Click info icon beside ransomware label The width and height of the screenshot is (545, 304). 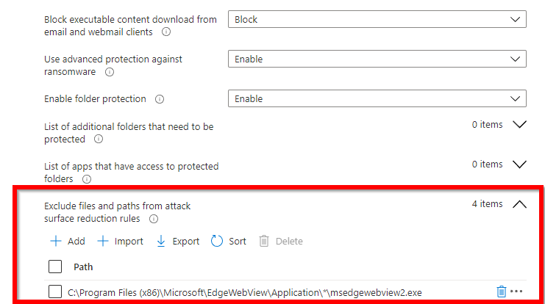(x=110, y=72)
